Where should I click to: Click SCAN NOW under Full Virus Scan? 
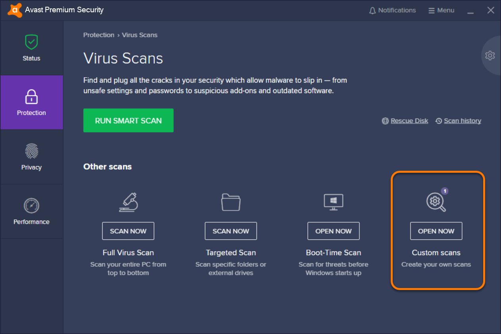point(128,231)
